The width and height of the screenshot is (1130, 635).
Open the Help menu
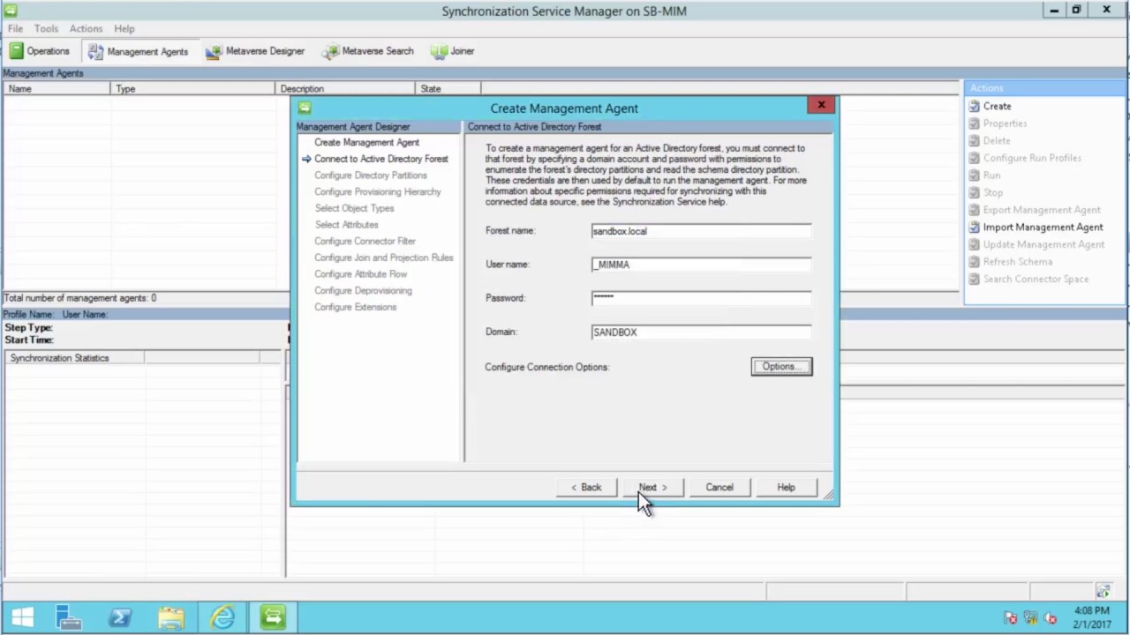(124, 28)
